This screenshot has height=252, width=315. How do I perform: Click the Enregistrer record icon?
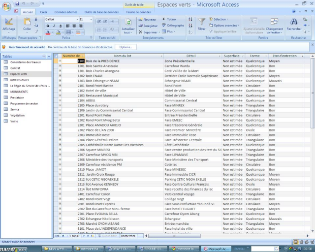(x=140, y=26)
